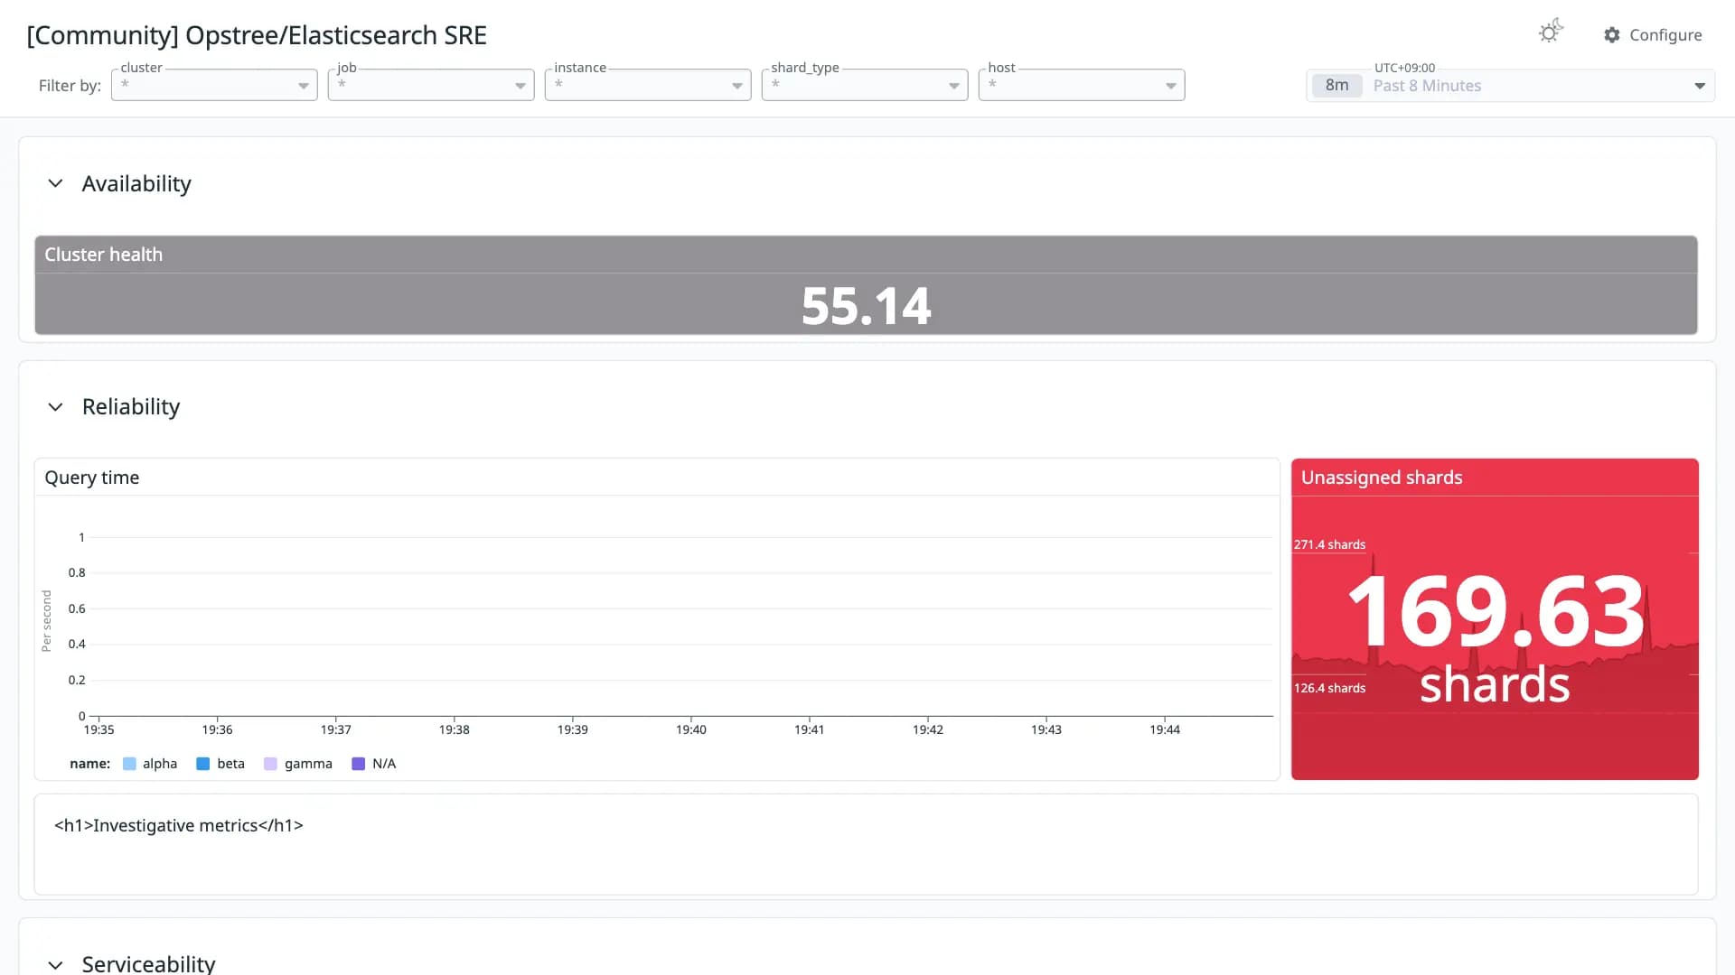Click the Availability section heading
Screen dimensions: 1735x975
pyautogui.click(x=136, y=183)
